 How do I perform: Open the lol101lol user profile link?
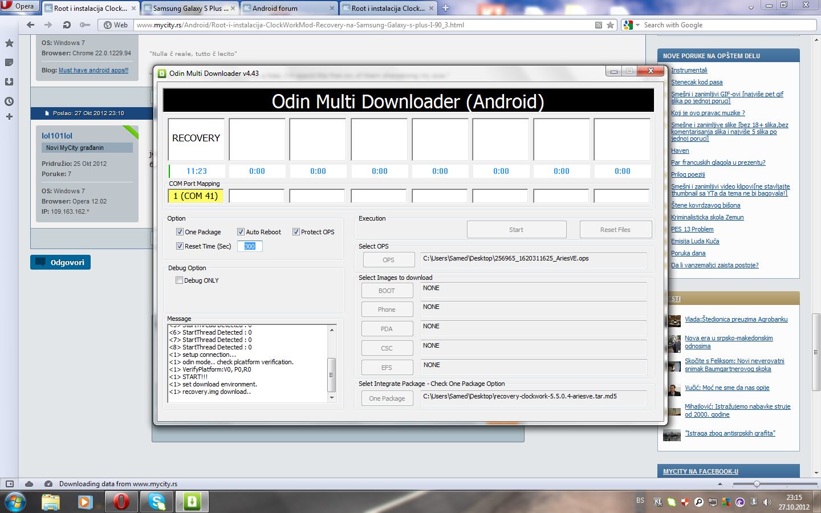pyautogui.click(x=57, y=136)
